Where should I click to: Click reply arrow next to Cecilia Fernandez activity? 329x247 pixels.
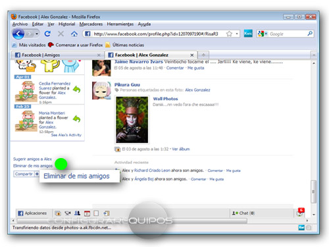click(76, 89)
